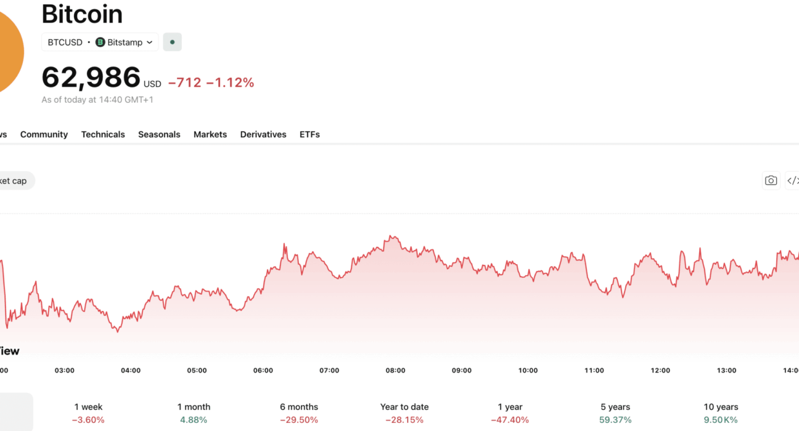The width and height of the screenshot is (799, 431).
Task: Click the chart peak near 08:00
Action: tap(391, 236)
